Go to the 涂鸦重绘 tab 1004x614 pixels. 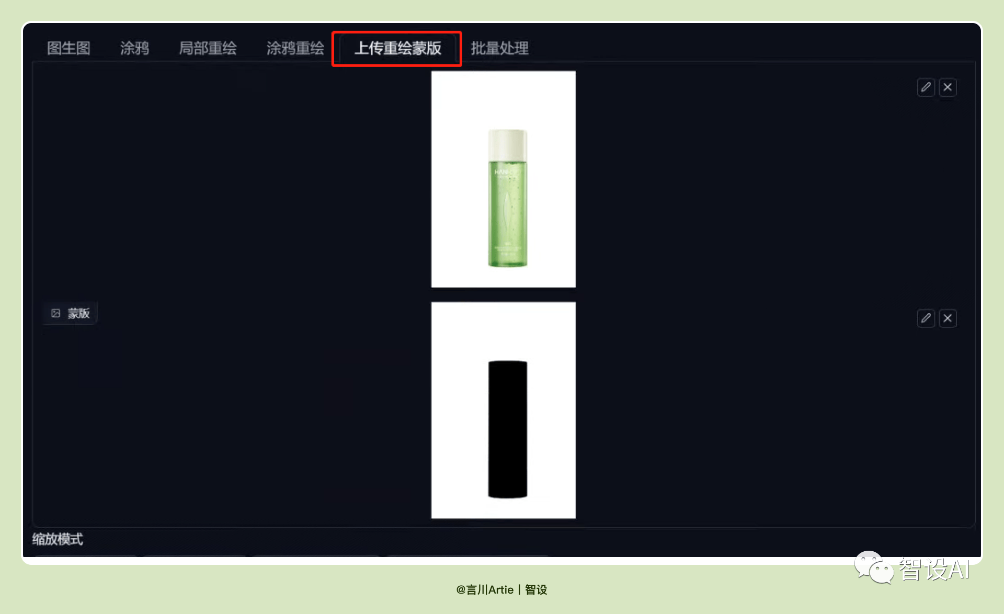point(295,48)
